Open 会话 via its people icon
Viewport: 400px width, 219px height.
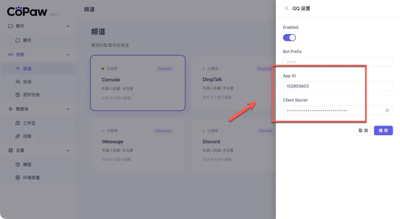click(x=18, y=82)
